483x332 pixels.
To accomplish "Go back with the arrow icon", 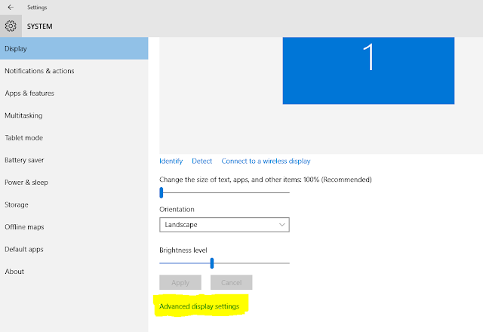I will click(11, 7).
